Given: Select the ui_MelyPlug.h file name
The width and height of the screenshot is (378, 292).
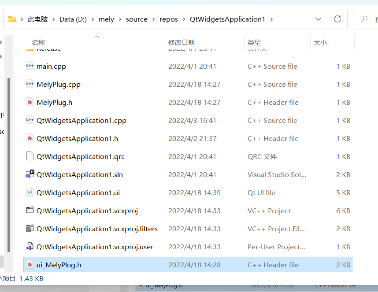Looking at the screenshot, I should click(x=59, y=265).
